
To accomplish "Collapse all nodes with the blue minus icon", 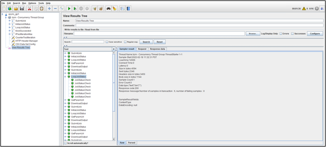I will [55, 8].
